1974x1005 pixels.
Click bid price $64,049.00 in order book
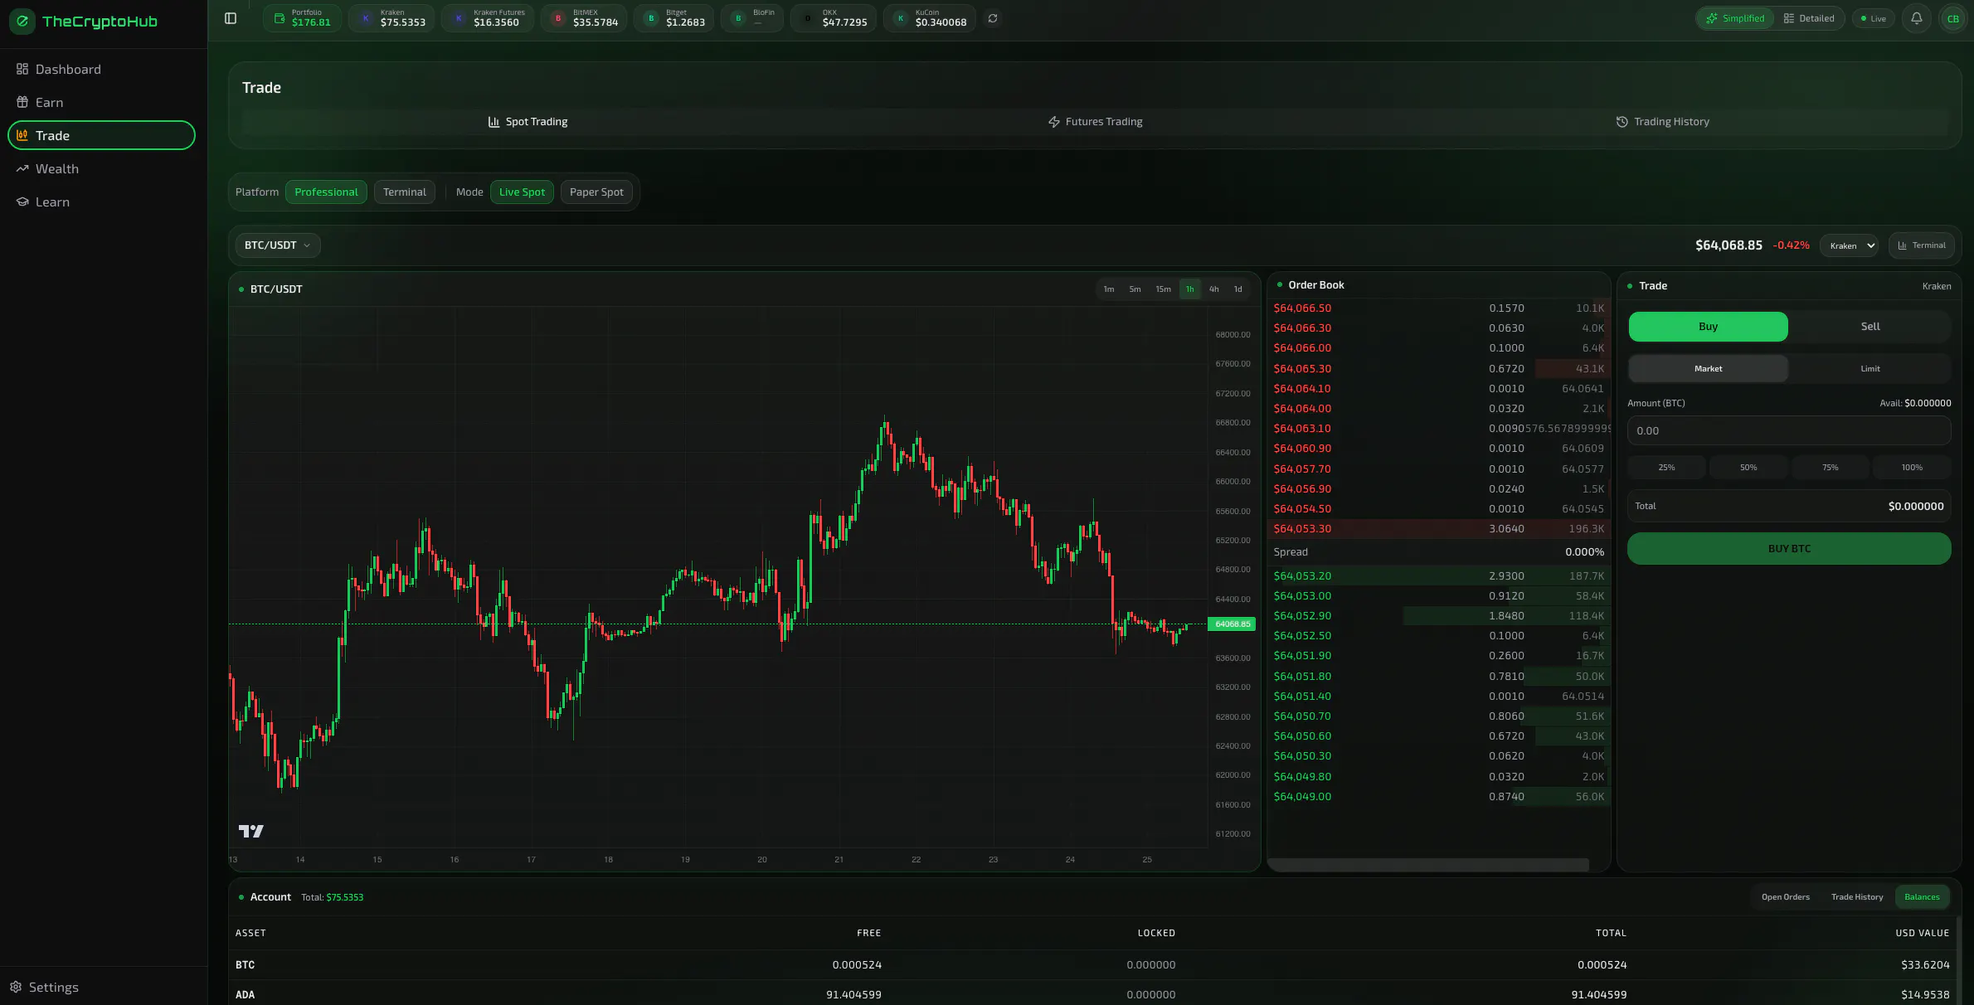pyautogui.click(x=1302, y=797)
